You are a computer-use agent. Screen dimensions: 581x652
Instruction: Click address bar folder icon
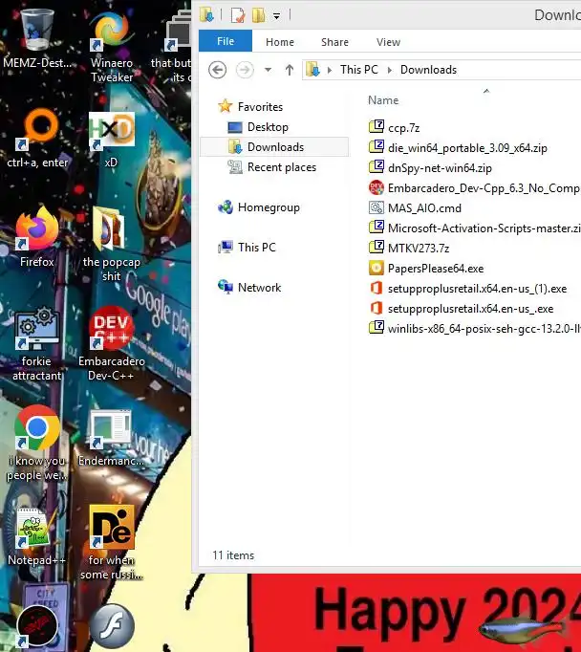click(312, 70)
